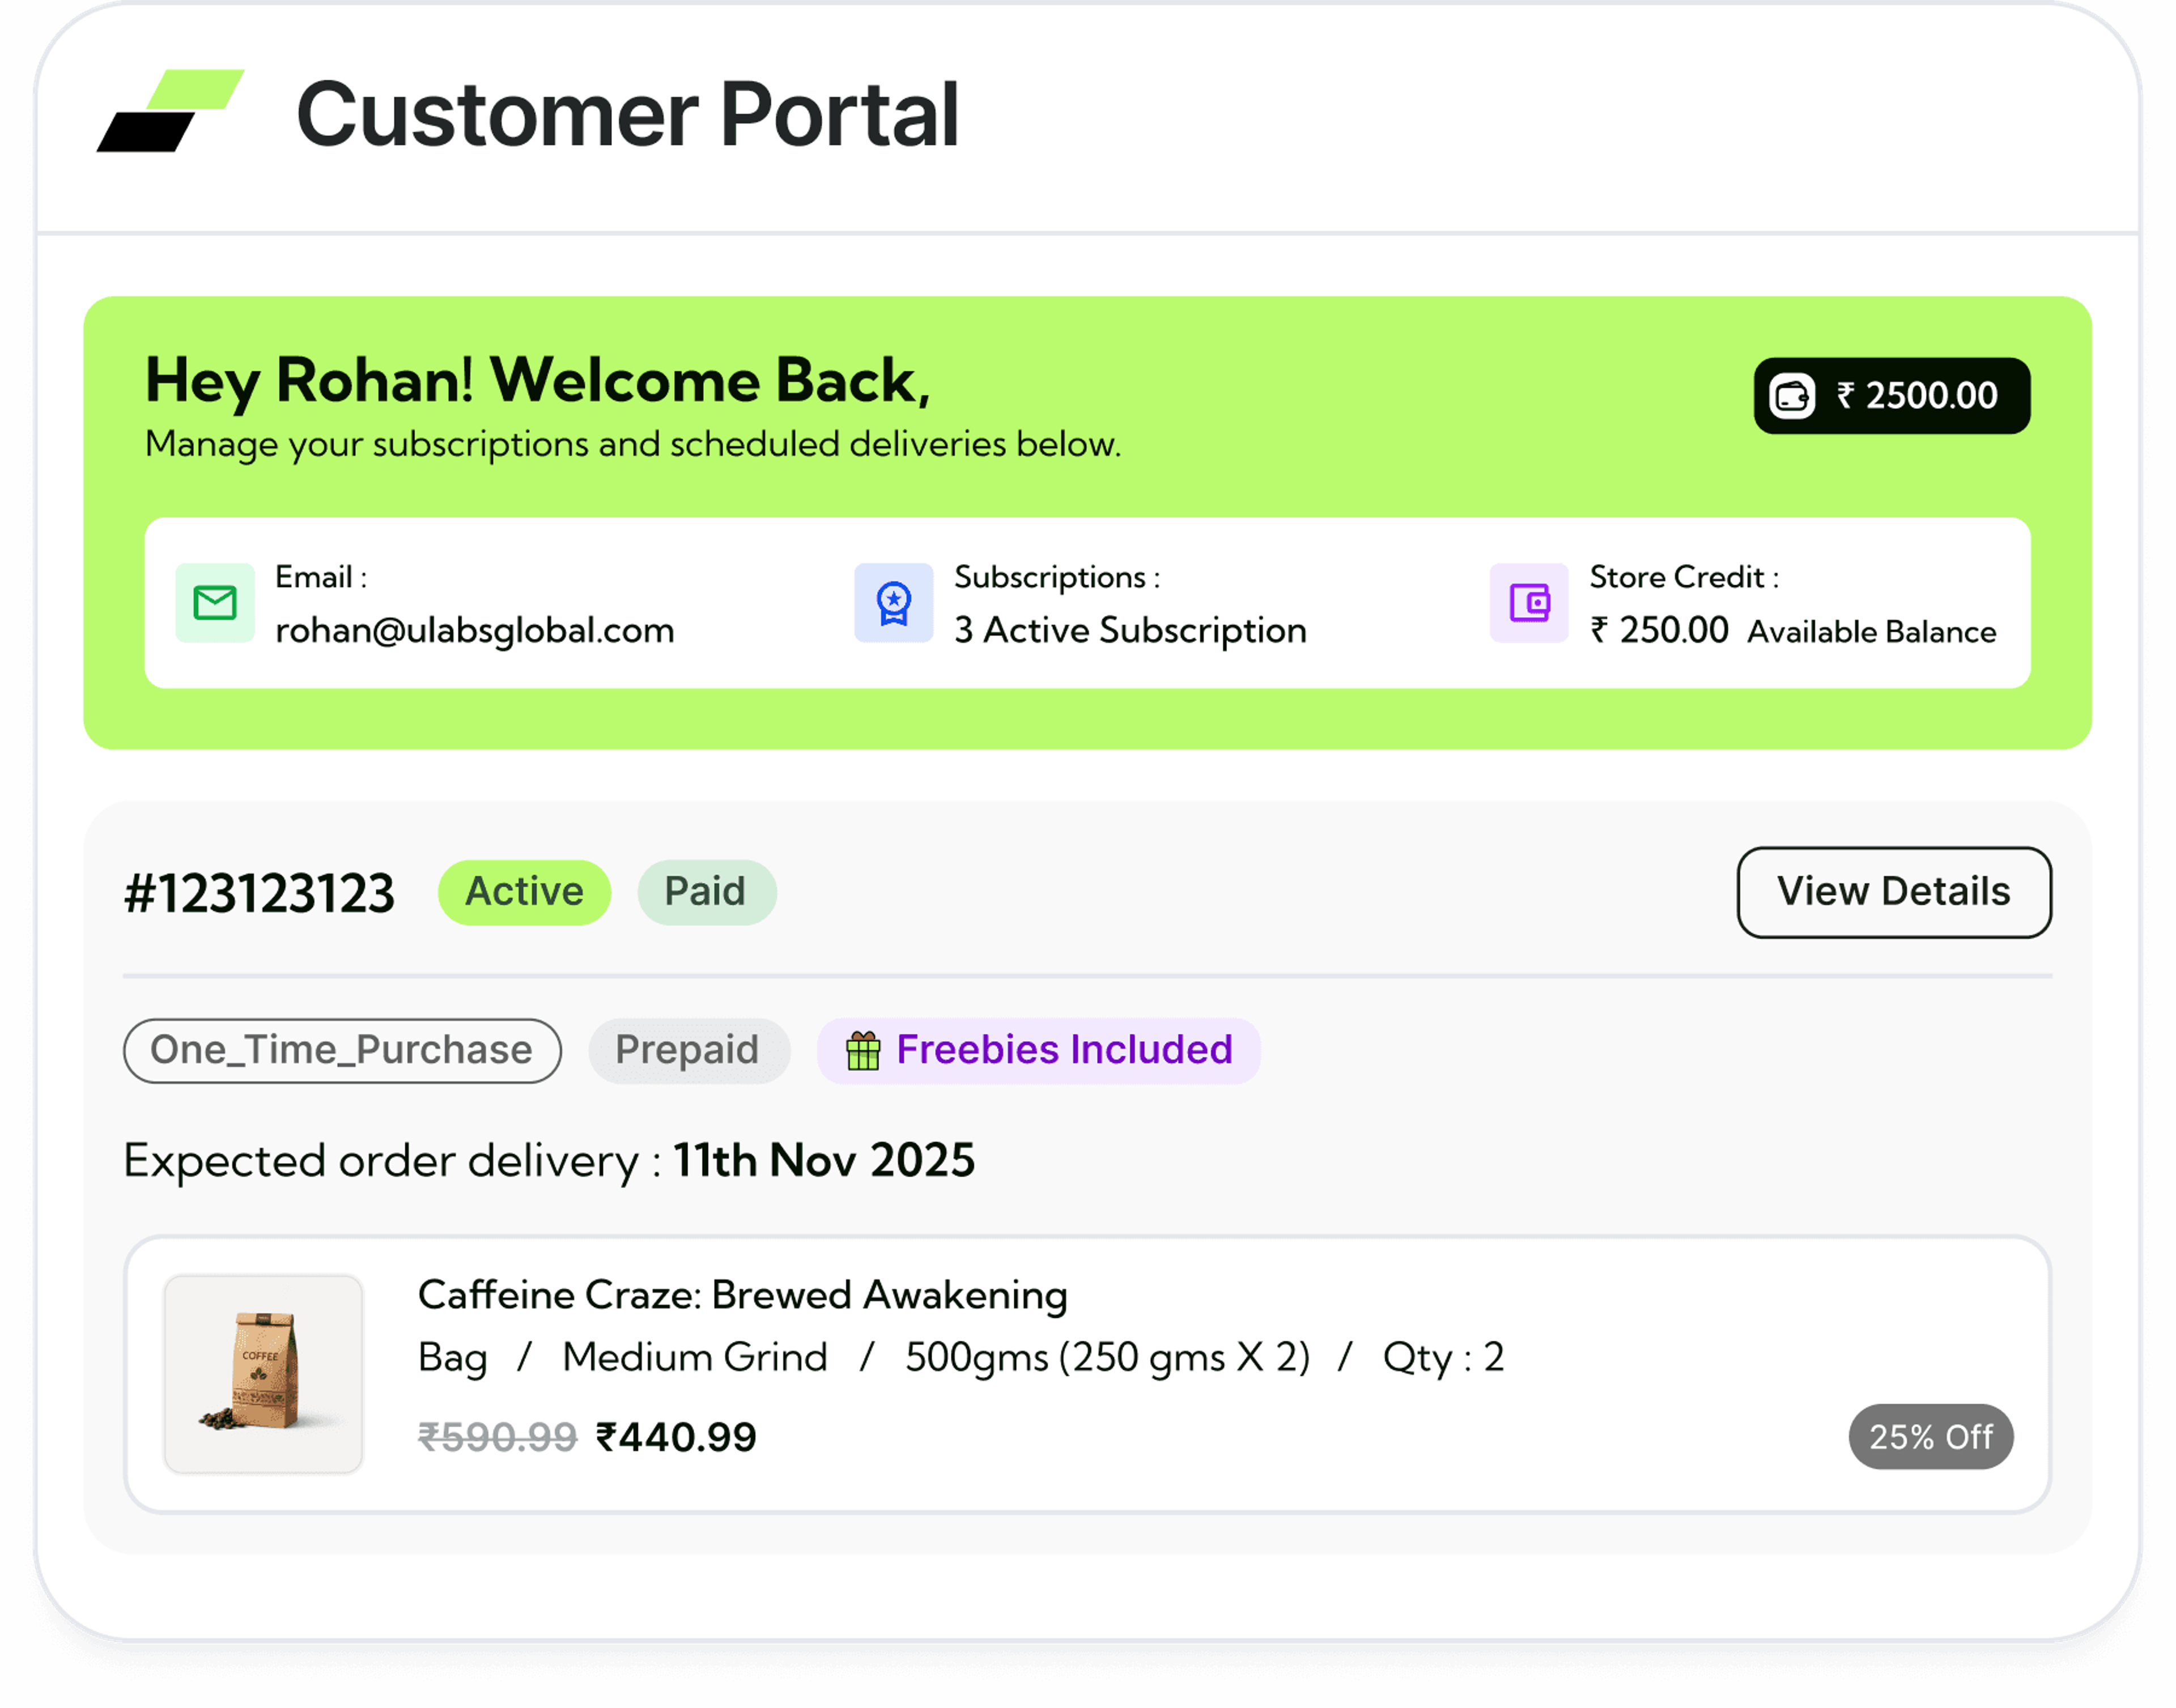Viewport: 2176px width, 1708px height.
Task: Click the discounted price ₹440.99
Action: click(677, 1439)
